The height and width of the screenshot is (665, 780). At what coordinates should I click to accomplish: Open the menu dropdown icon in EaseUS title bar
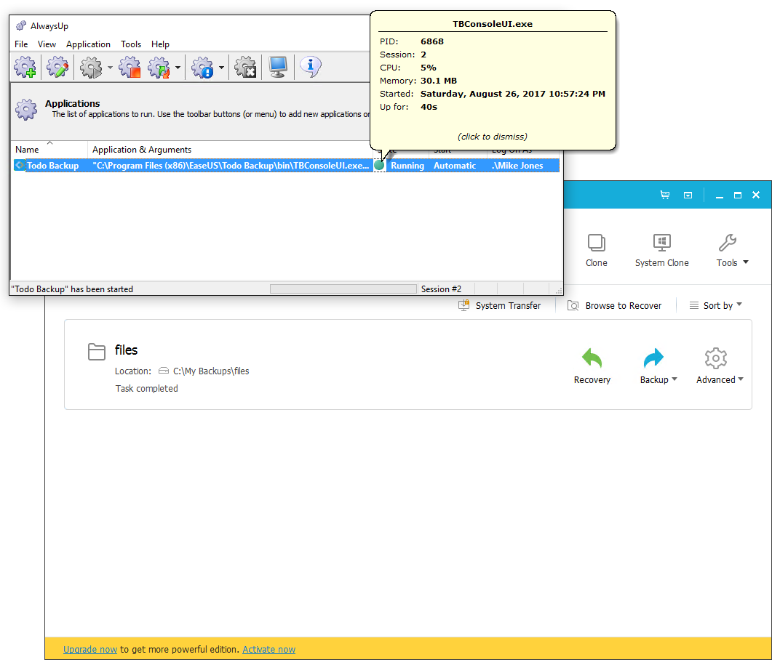tap(688, 195)
